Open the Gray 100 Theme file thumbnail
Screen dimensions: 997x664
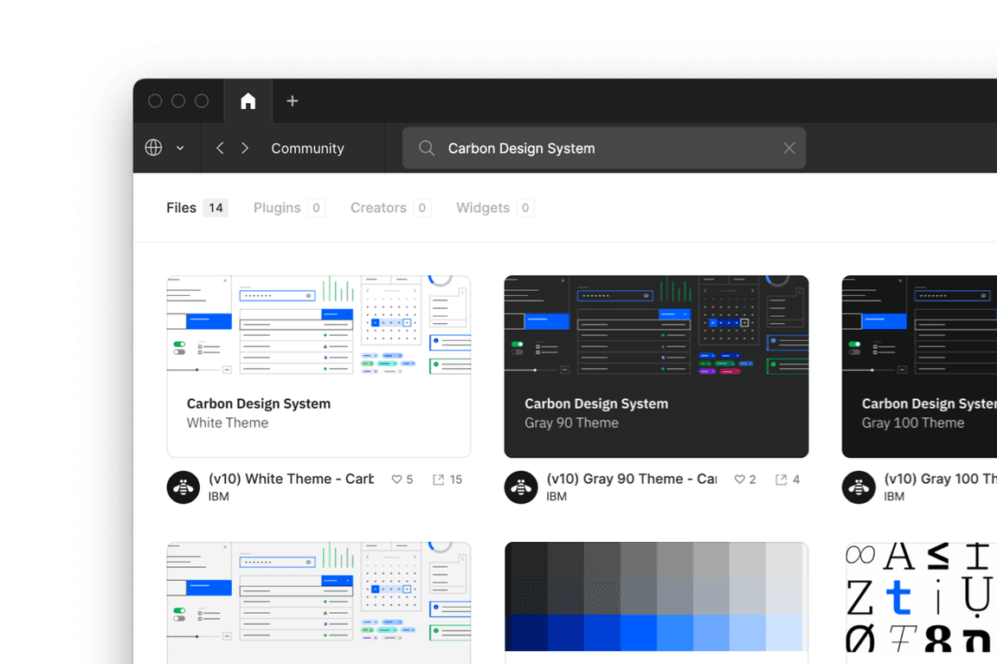pyautogui.click(x=919, y=366)
